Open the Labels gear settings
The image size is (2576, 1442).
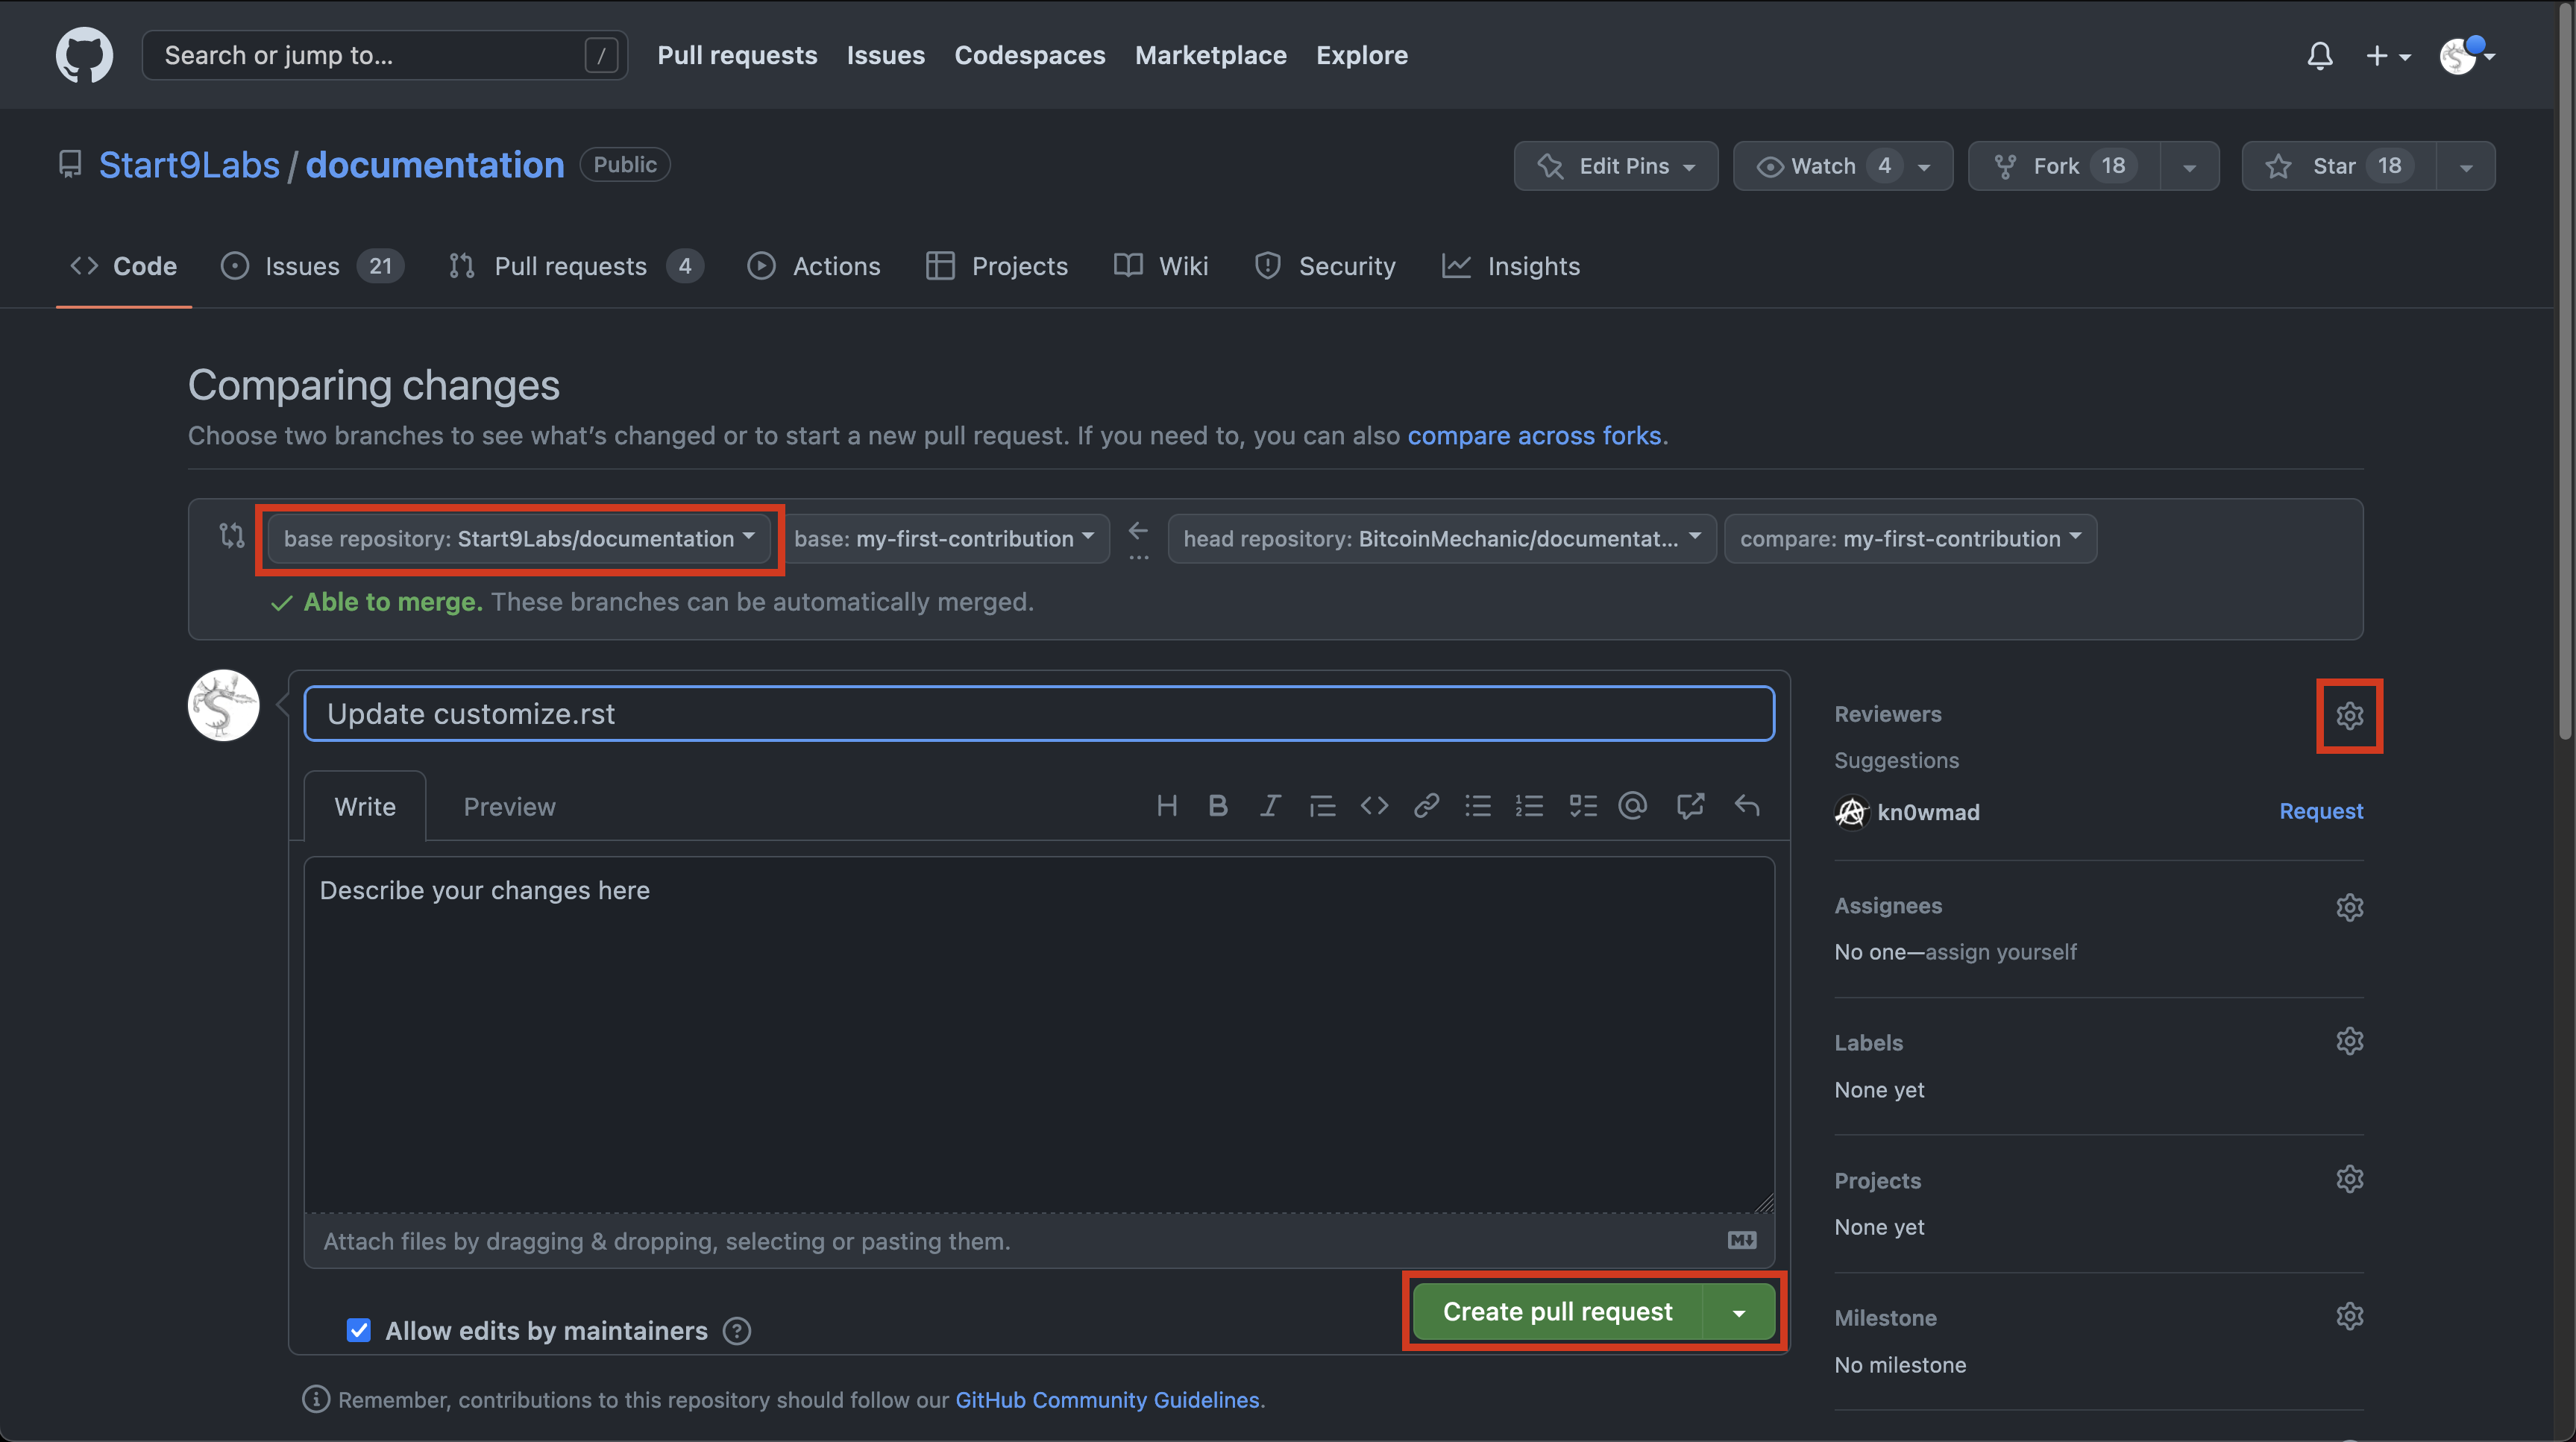2349,1041
